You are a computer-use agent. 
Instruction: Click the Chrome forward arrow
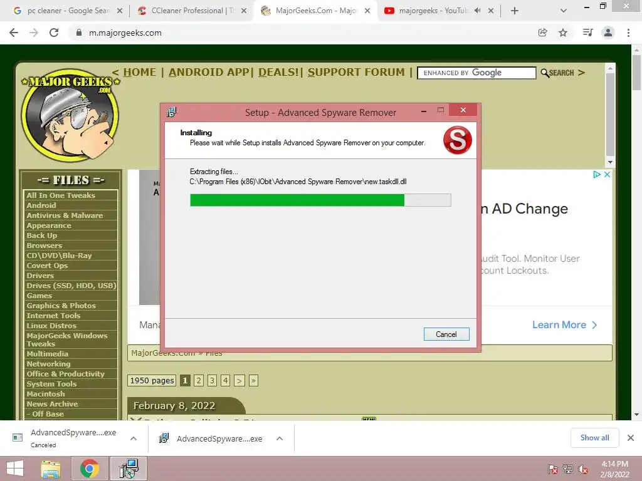[x=34, y=33]
